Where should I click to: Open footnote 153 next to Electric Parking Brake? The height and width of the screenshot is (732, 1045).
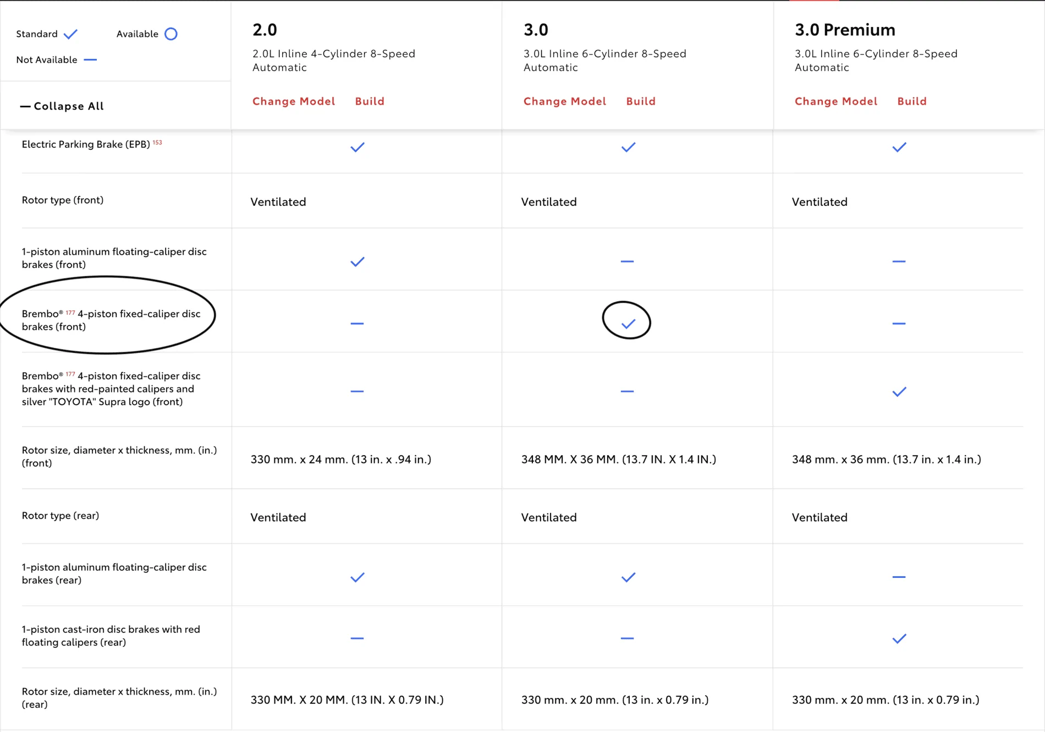click(157, 143)
